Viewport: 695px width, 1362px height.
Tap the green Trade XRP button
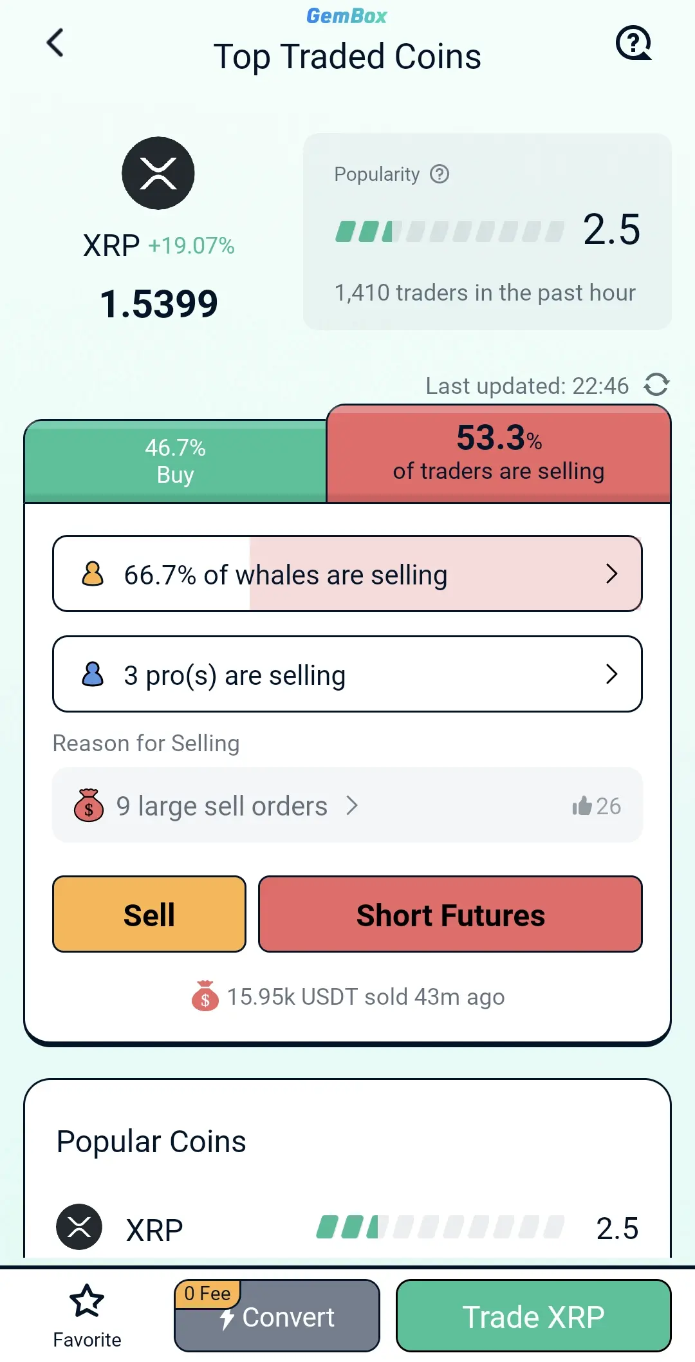533,1316
